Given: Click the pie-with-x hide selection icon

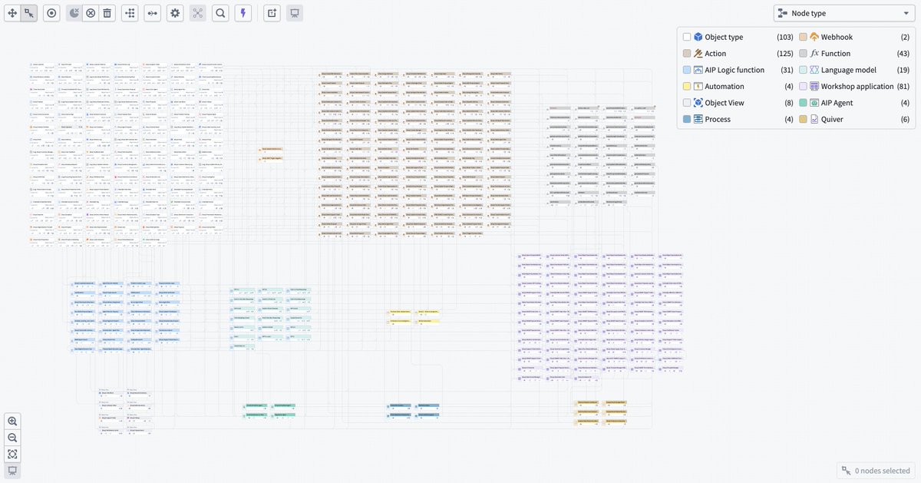Looking at the screenshot, I should pyautogui.click(x=74, y=13).
